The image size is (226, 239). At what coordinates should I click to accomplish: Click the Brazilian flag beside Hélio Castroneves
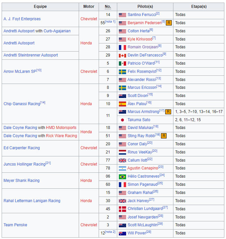click(x=122, y=177)
